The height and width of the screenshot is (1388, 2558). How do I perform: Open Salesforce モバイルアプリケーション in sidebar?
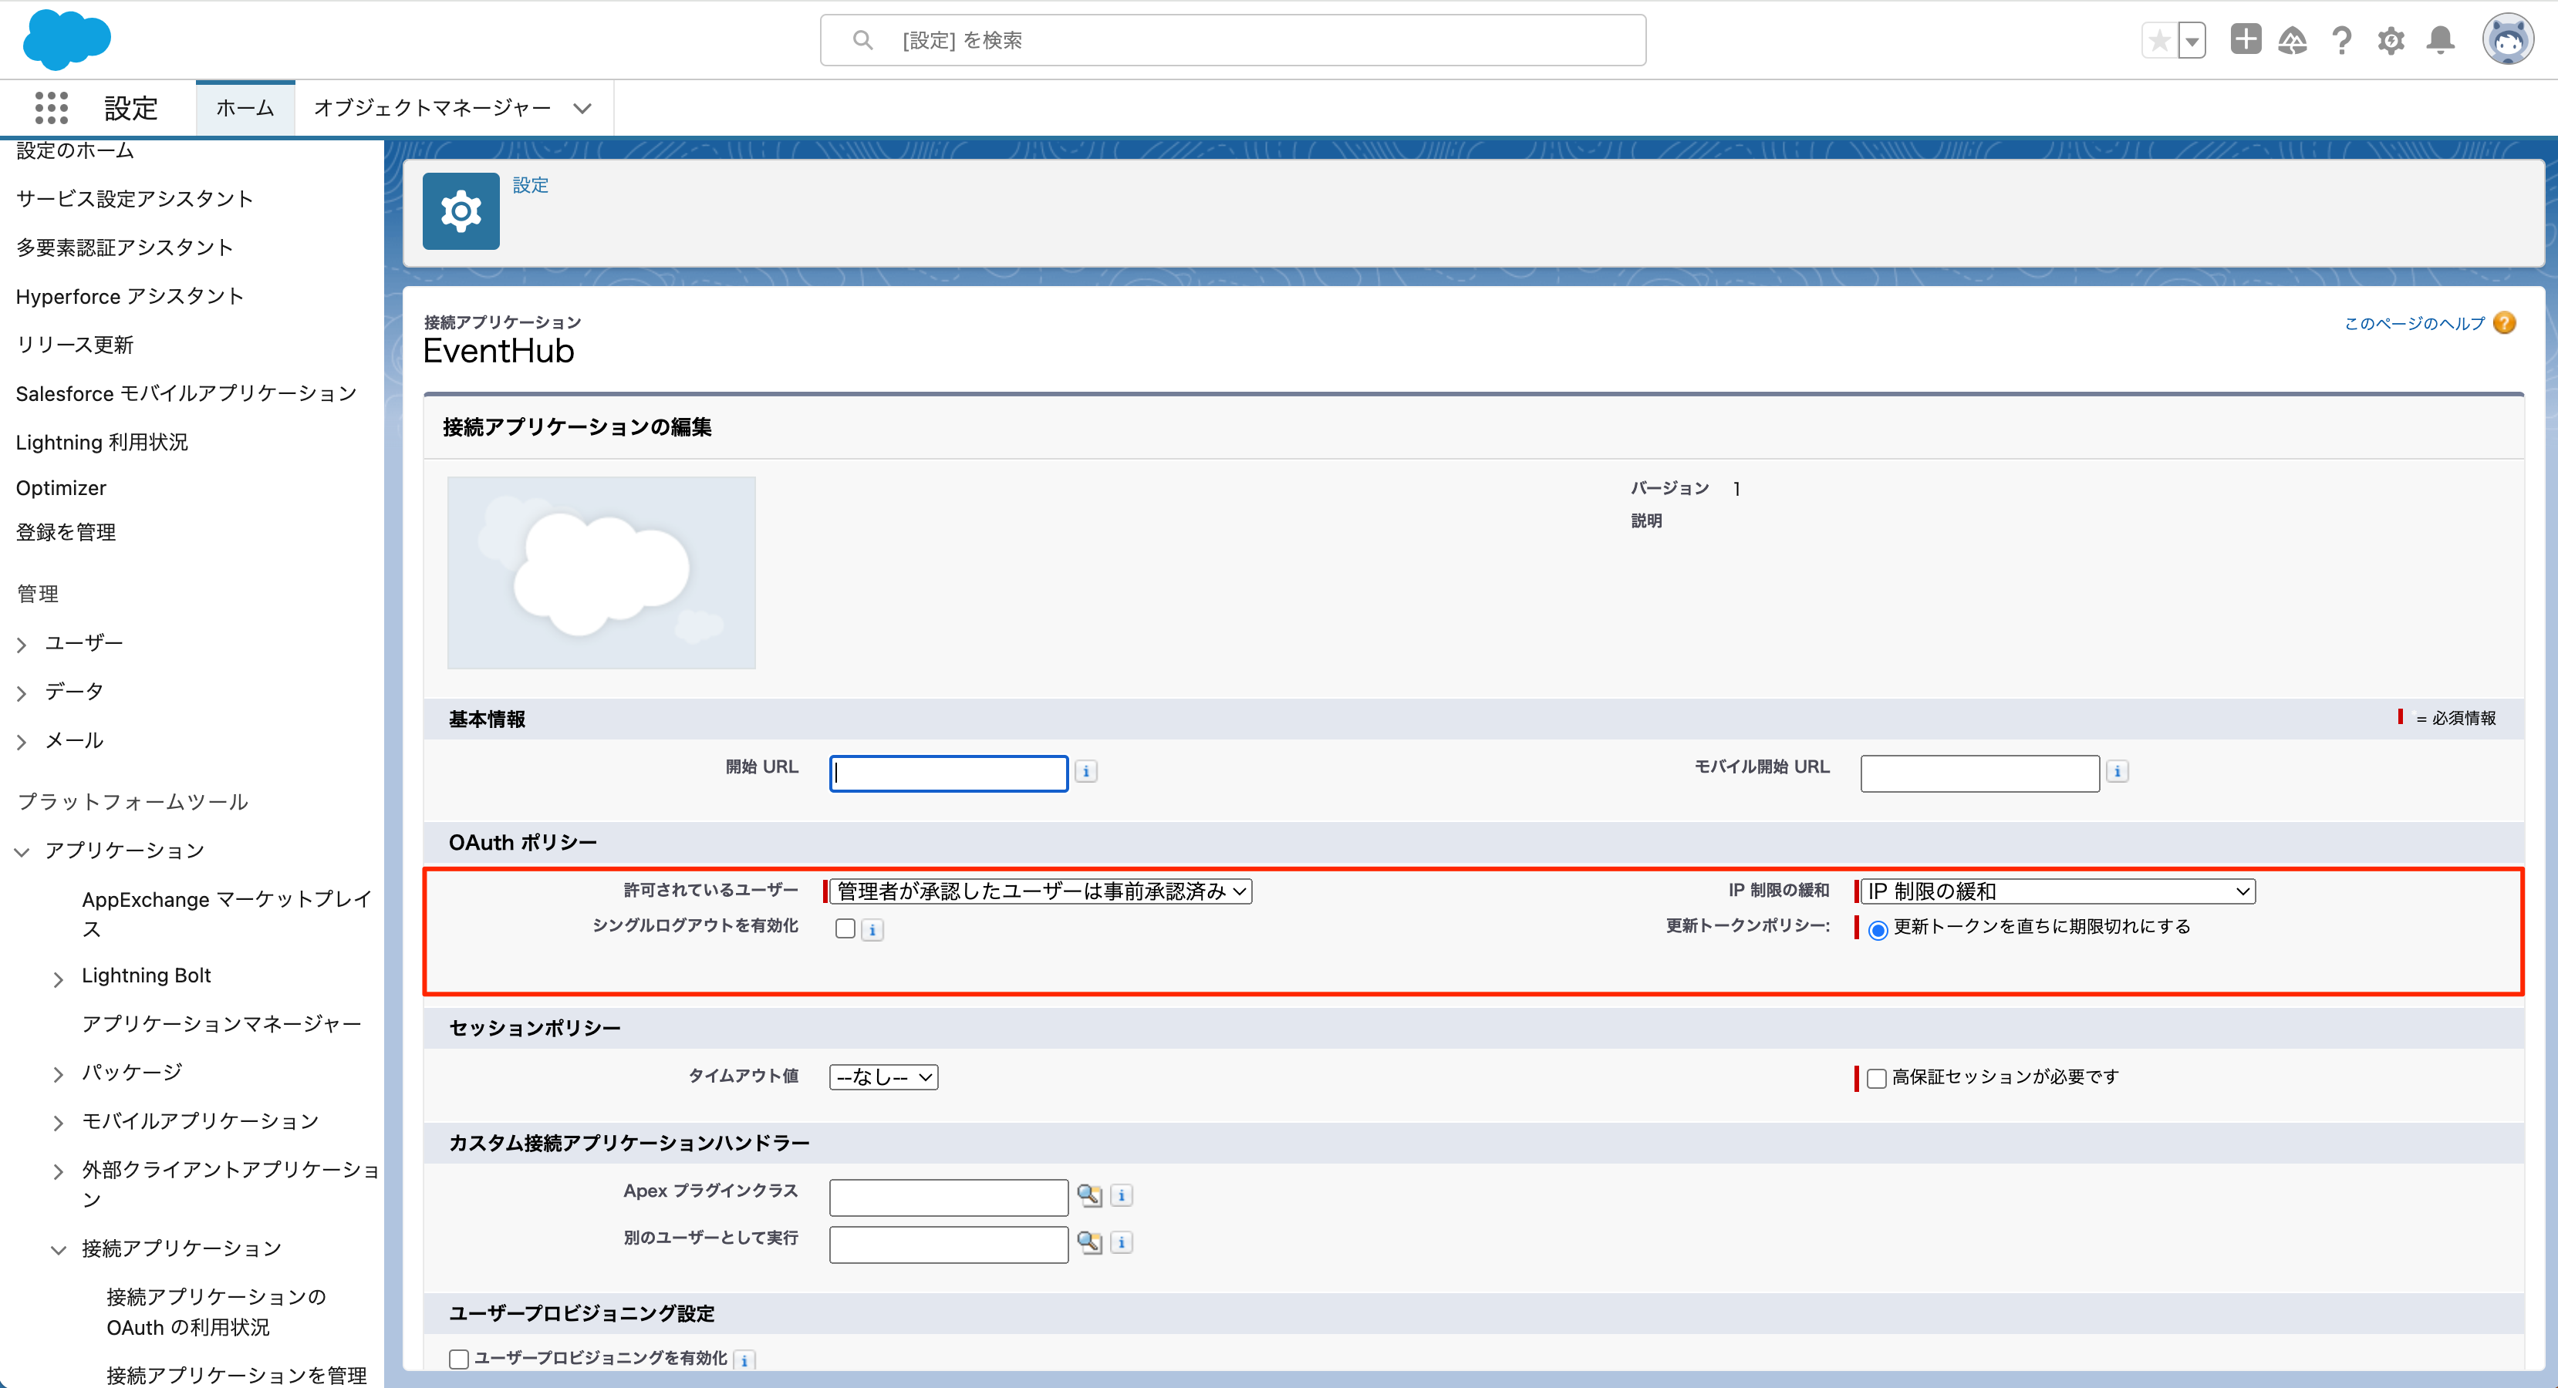(x=186, y=393)
